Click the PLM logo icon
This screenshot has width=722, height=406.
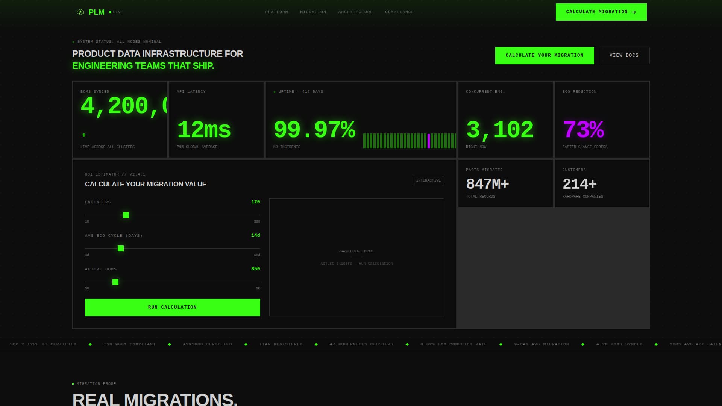click(x=80, y=12)
